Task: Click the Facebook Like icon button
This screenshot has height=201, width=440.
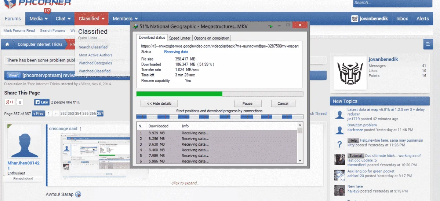Action: click(42, 102)
